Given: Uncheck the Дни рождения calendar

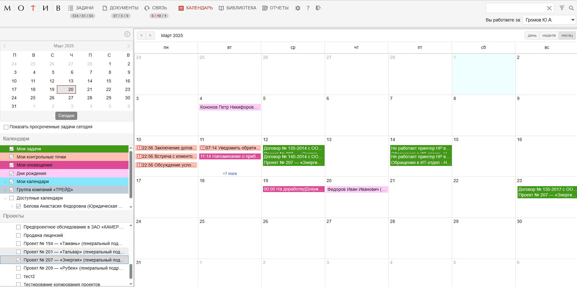Looking at the screenshot, I should pos(12,173).
